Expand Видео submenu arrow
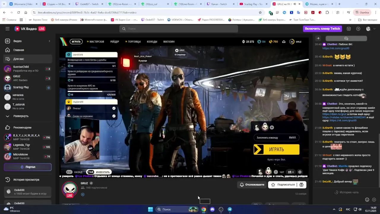Image resolution: width=380 pixels, height=214 pixels. click(x=49, y=41)
